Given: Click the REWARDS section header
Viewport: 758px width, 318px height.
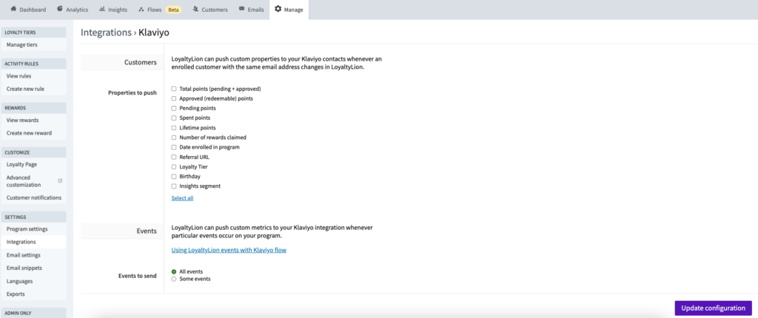Looking at the screenshot, I should tap(33, 108).
